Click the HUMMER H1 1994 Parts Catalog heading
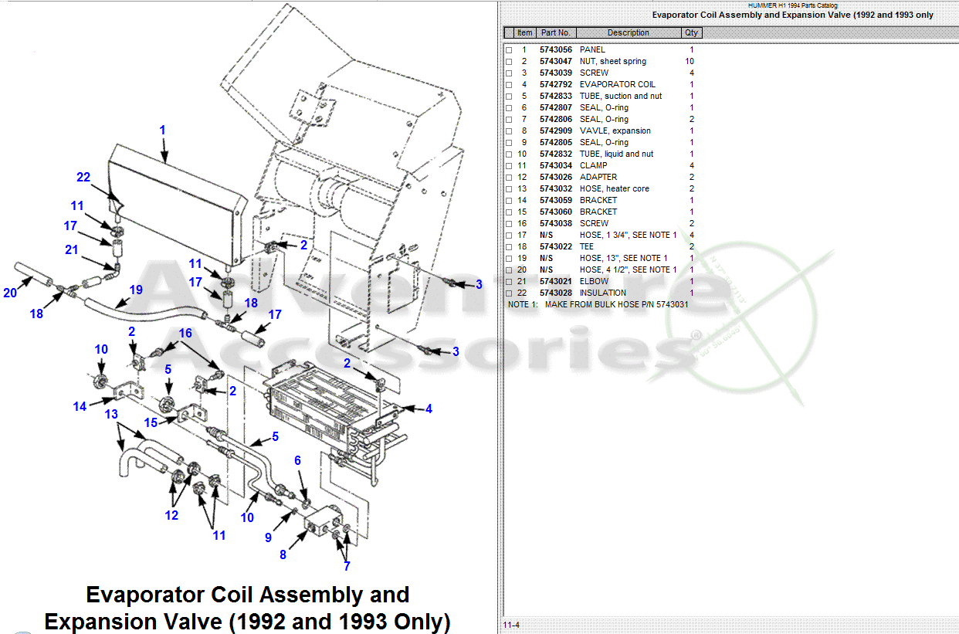This screenshot has width=959, height=634. (792, 5)
